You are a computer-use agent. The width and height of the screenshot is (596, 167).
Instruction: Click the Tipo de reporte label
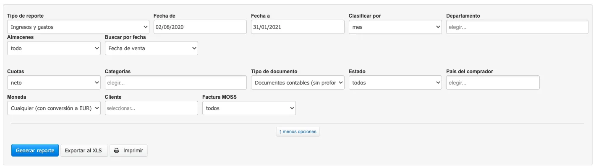pyautogui.click(x=26, y=16)
